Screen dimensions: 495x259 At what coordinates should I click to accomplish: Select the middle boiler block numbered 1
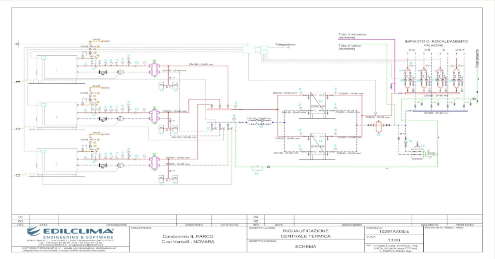pyautogui.click(x=57, y=115)
